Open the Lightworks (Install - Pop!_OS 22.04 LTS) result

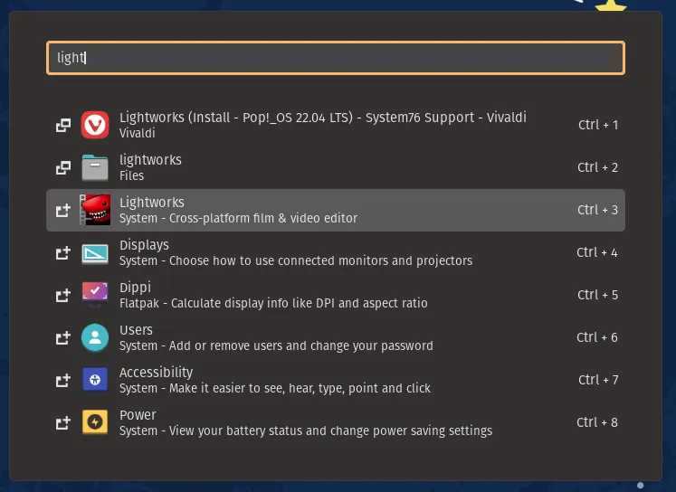click(323, 118)
